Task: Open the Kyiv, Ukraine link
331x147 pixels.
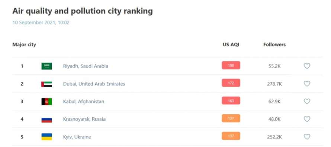Action: [x=77, y=137]
